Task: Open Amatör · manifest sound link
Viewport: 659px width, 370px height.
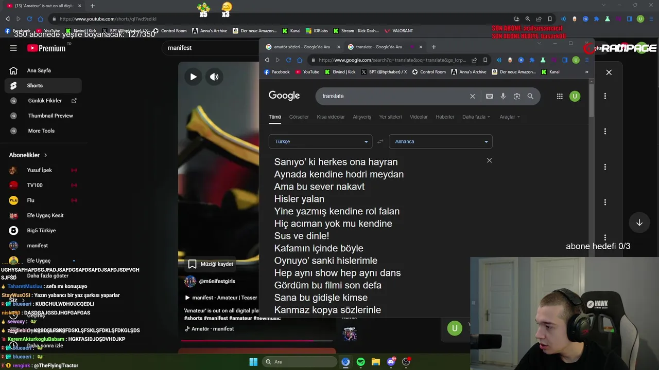Action: (209, 329)
